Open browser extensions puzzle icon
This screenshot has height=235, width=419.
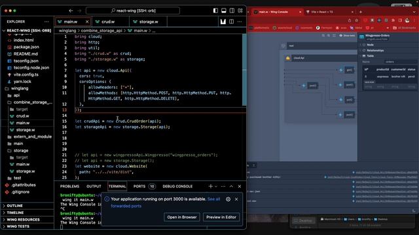393,20
